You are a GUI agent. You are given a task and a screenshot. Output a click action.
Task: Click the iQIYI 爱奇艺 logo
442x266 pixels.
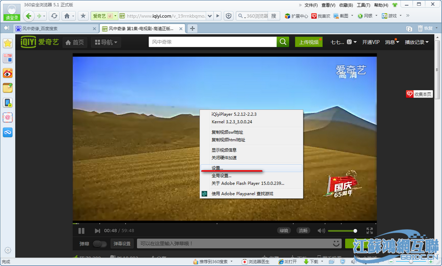pyautogui.click(x=39, y=42)
